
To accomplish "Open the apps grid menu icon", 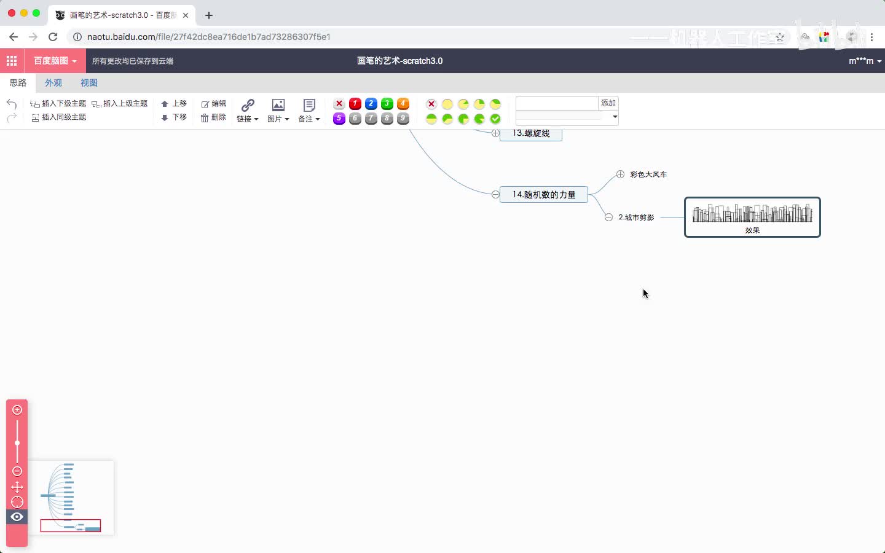I will pos(12,61).
